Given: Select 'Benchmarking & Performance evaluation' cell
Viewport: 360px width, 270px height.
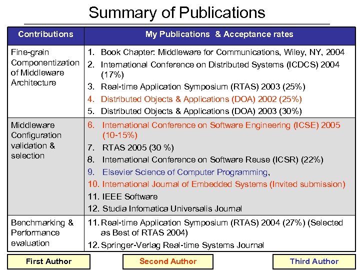Looking at the screenshot, I should [x=46, y=233].
